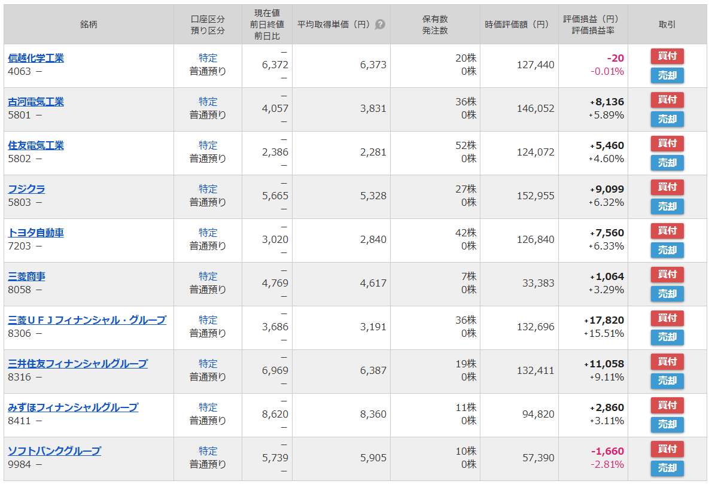Click 買付 button for フジクラ
Screen dimensions: 709x487
tap(667, 187)
